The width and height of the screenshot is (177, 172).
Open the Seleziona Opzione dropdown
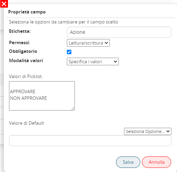click(x=148, y=131)
